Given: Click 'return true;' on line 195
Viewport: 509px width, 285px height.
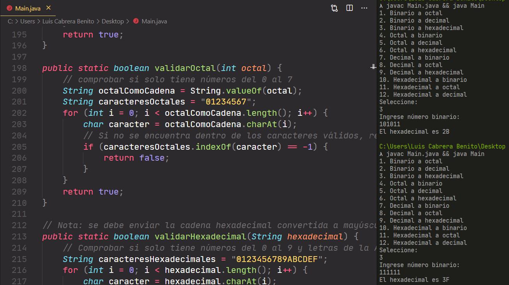Looking at the screenshot, I should (93, 35).
